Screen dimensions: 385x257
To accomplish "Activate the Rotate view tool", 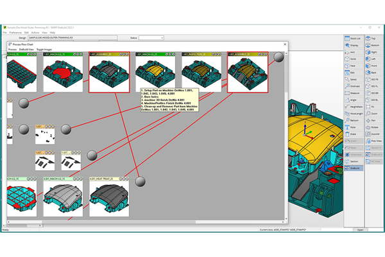I will [x=374, y=127].
